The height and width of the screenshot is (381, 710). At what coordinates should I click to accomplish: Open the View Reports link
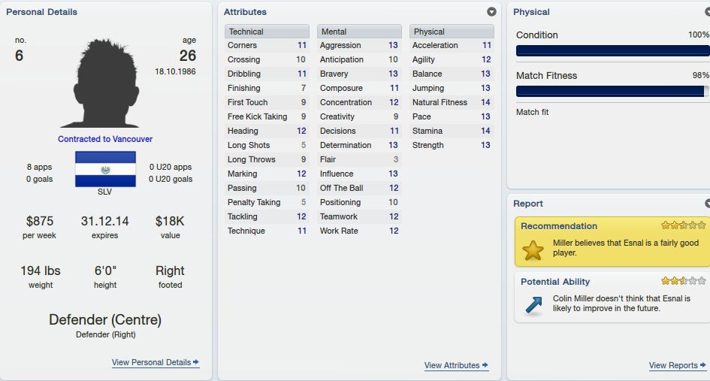point(673,365)
